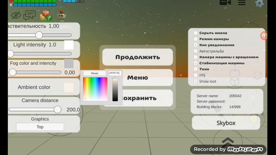This screenshot has height=155, width=276.
Task: Toggle the Автострельба checkbox
Action: pyautogui.click(x=195, y=51)
